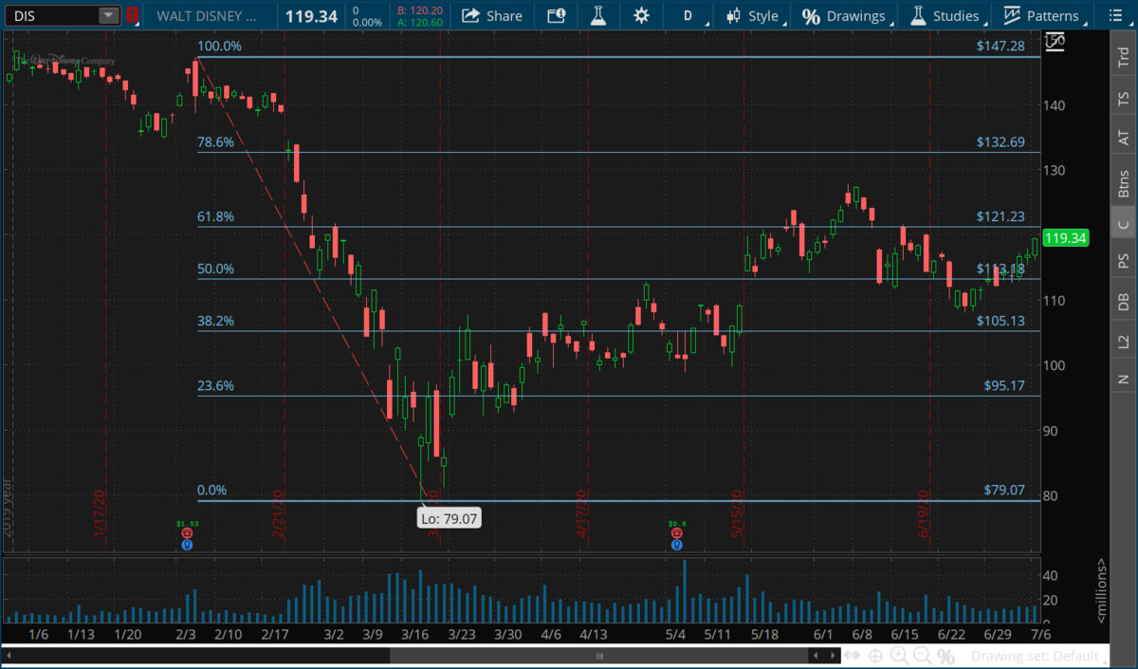Viewport: 1138px width, 669px height.
Task: Select the pan tool icon in bottom bar
Action: (853, 656)
